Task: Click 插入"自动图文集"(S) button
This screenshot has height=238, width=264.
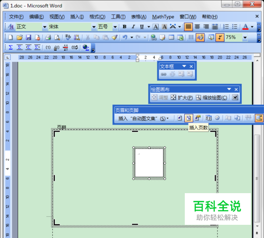Action: [144, 118]
